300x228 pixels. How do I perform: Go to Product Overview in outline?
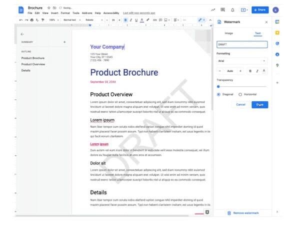(33, 64)
